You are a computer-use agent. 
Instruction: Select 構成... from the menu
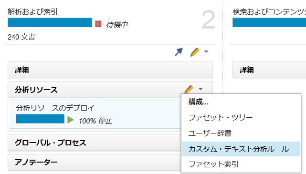[x=198, y=102]
